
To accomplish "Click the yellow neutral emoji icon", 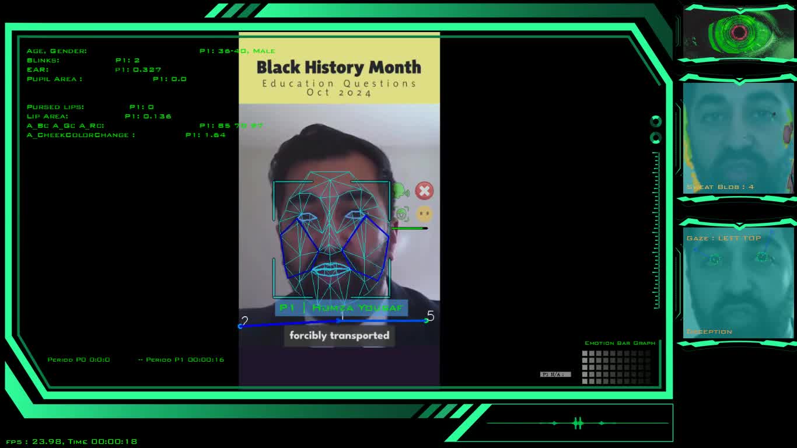I will (424, 213).
